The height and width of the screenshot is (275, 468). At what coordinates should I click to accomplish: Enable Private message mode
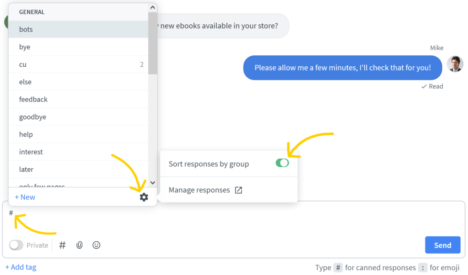coord(16,244)
